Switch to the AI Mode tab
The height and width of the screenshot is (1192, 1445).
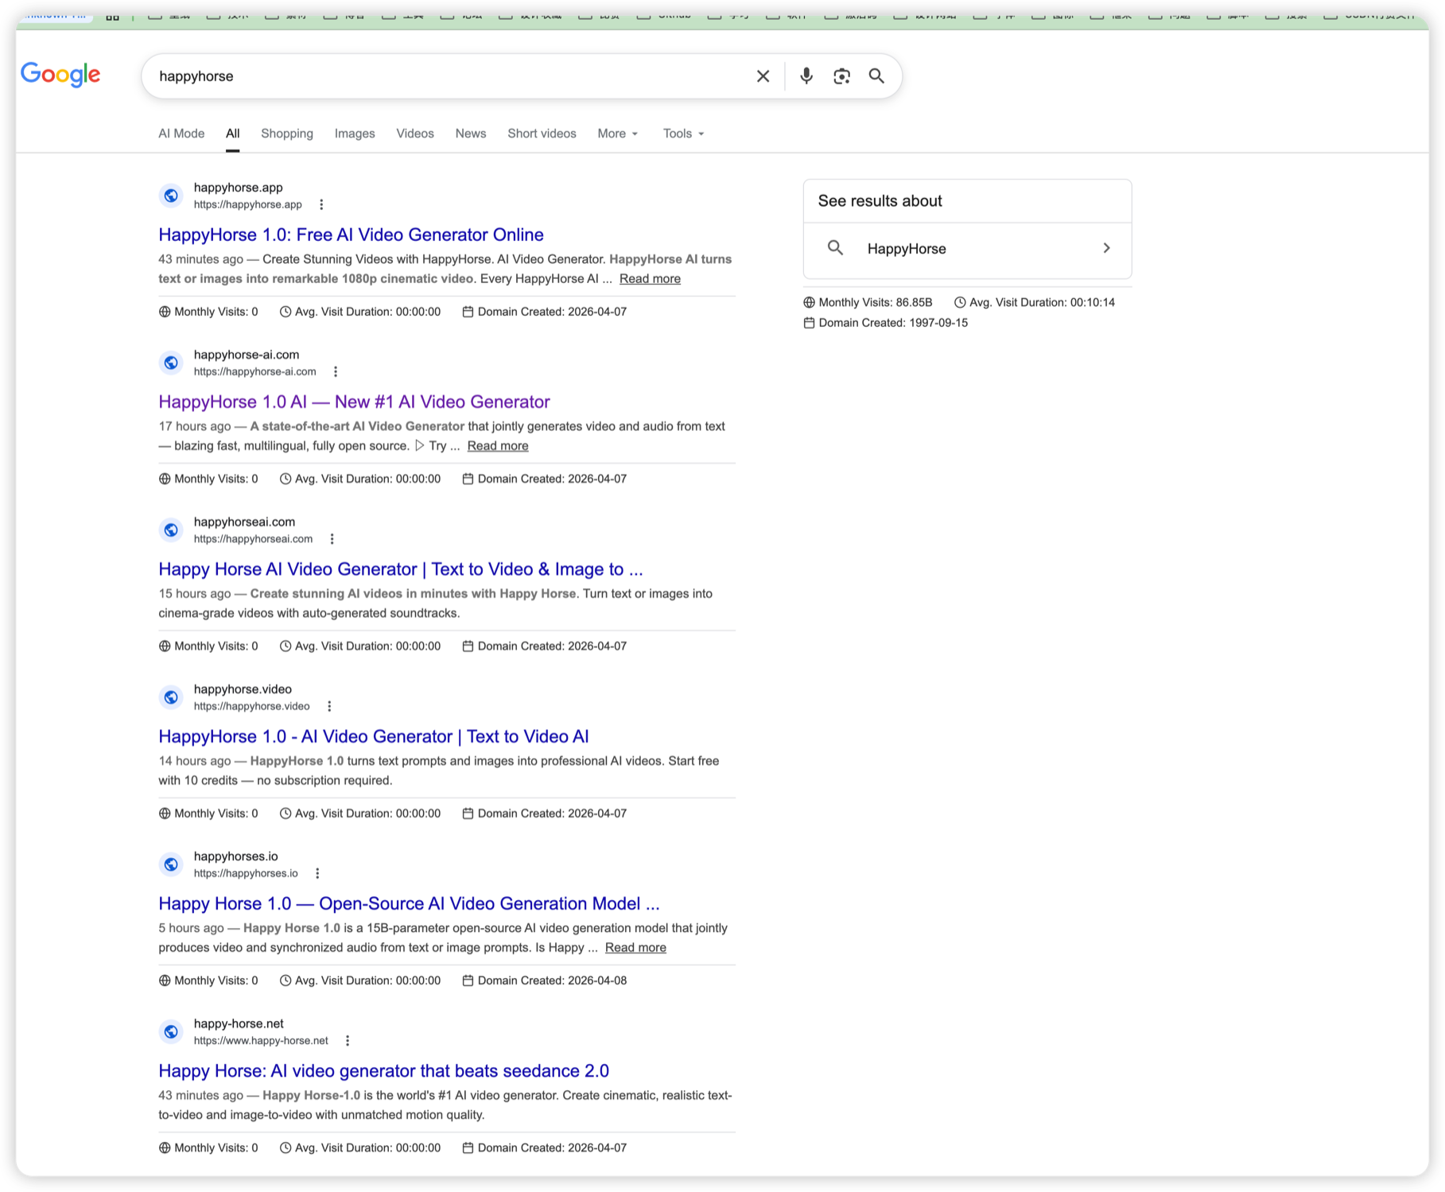[181, 134]
